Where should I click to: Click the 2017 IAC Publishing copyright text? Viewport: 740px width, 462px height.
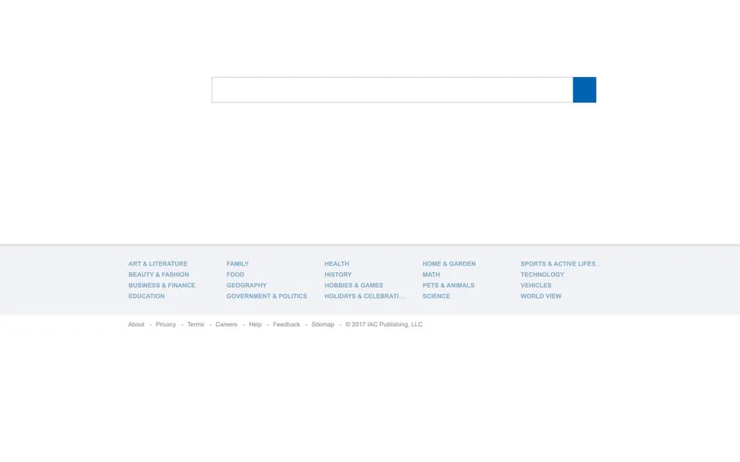click(384, 324)
